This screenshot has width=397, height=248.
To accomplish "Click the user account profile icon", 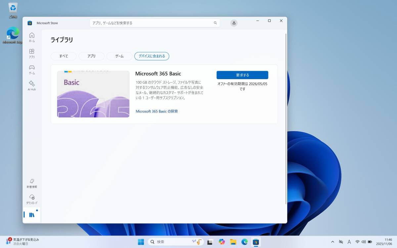I will pyautogui.click(x=234, y=23).
